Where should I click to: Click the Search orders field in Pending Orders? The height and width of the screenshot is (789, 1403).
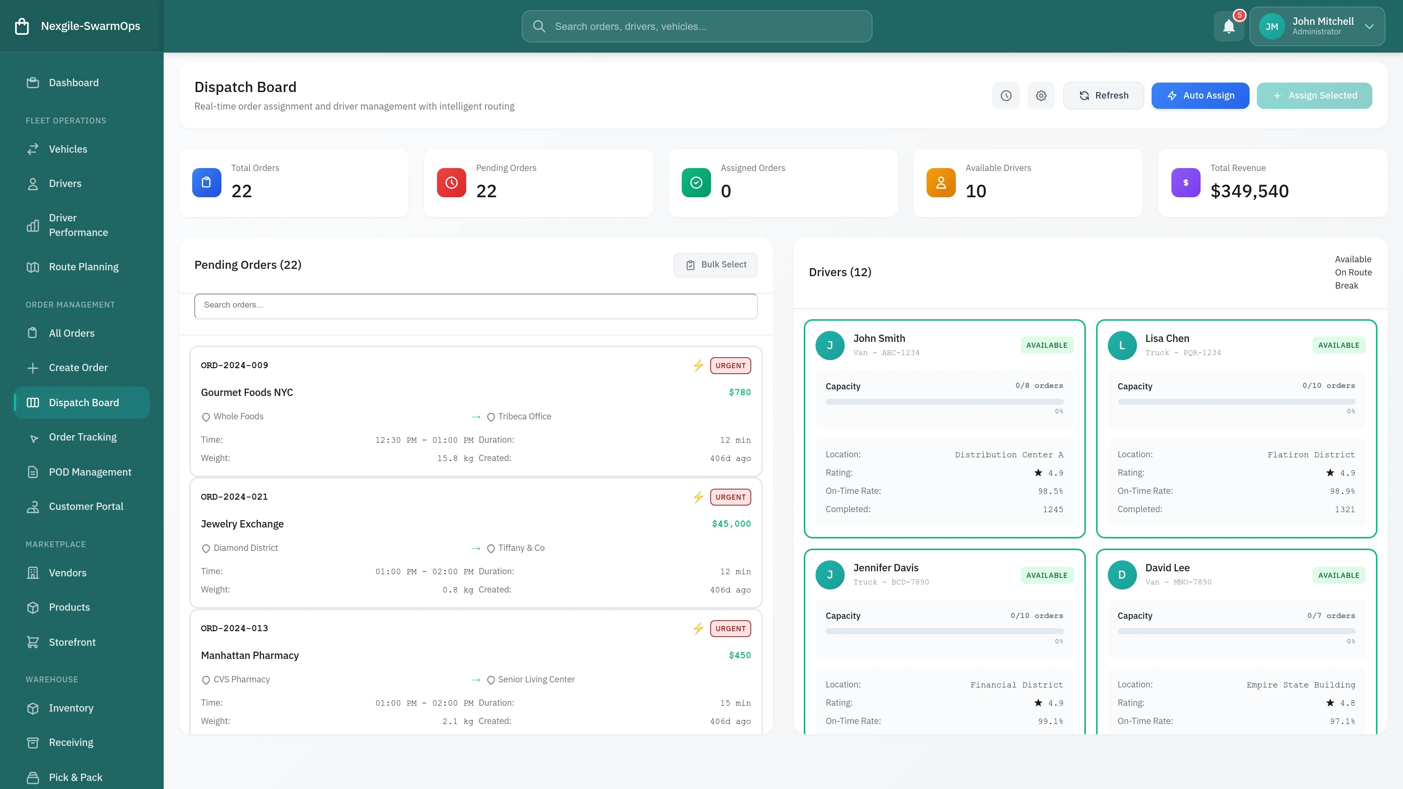click(475, 305)
